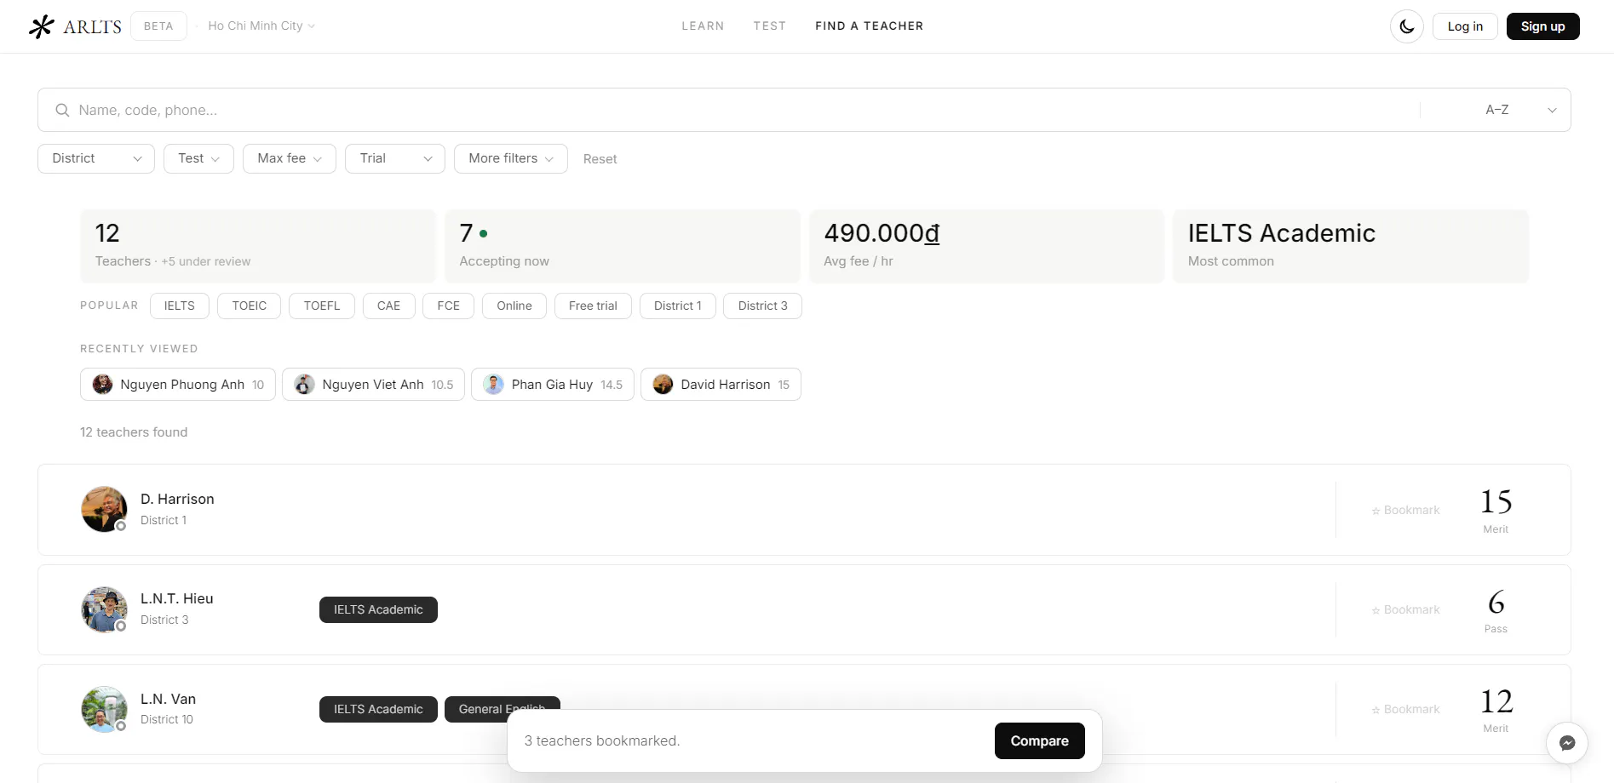The width and height of the screenshot is (1614, 783).
Task: Open recently viewed Phan Gia Huy
Action: click(x=553, y=385)
